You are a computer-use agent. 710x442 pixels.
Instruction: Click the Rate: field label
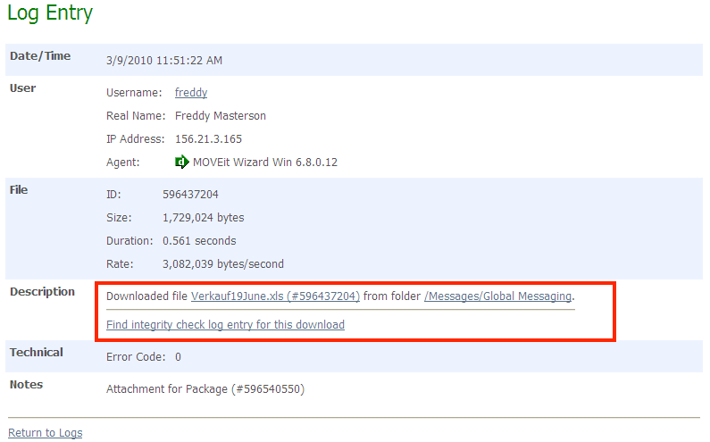(x=120, y=264)
